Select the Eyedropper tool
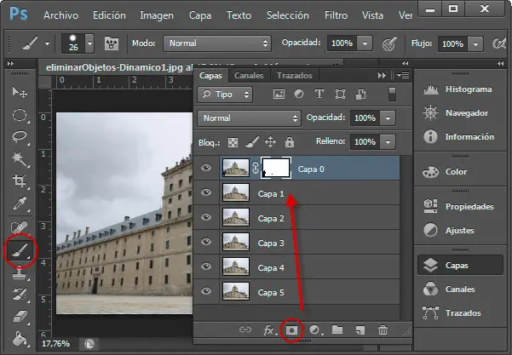This screenshot has height=355, width=512. click(20, 203)
